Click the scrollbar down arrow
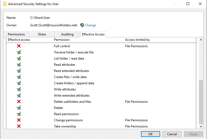Screen dimensions: 207x139 point(201,126)
